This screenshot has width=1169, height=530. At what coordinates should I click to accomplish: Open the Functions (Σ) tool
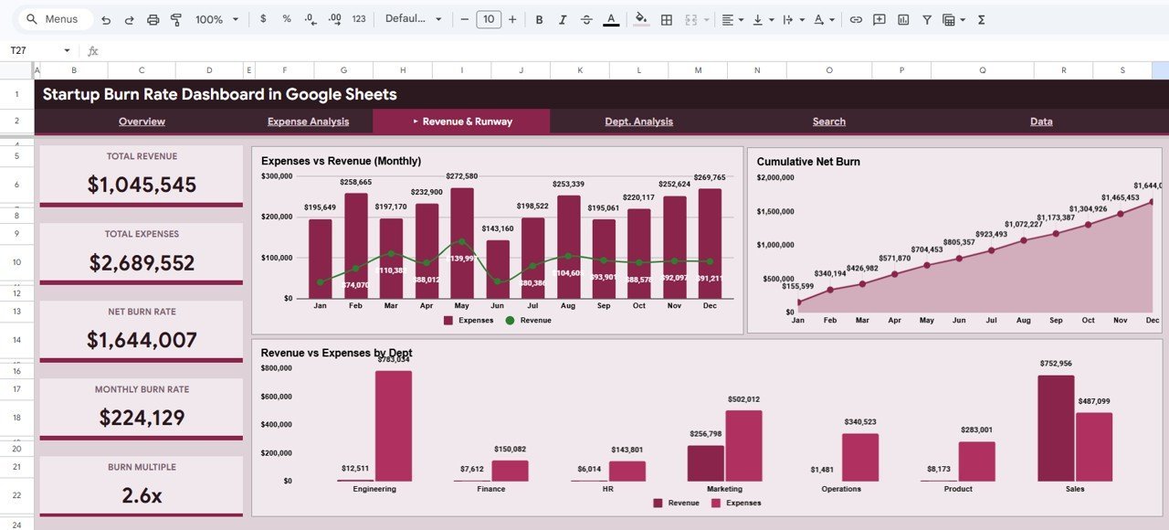point(980,18)
